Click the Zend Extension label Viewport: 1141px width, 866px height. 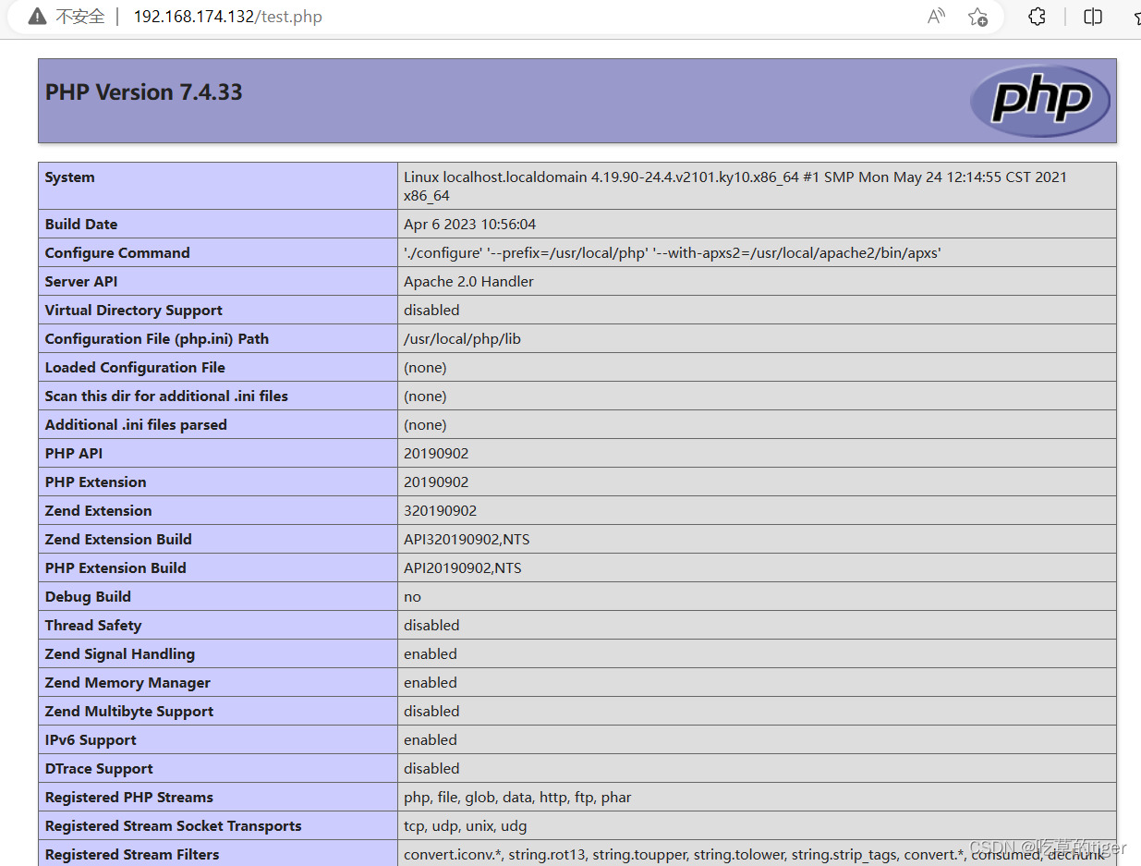click(99, 510)
